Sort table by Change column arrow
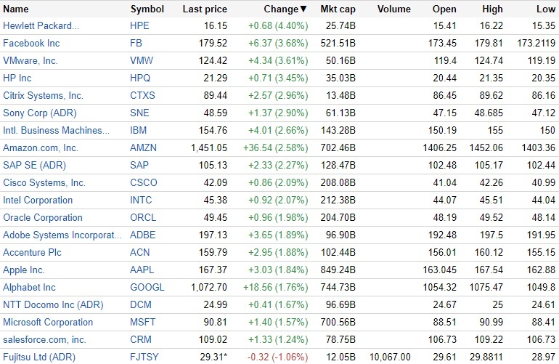The width and height of the screenshot is (559, 364). (x=303, y=9)
